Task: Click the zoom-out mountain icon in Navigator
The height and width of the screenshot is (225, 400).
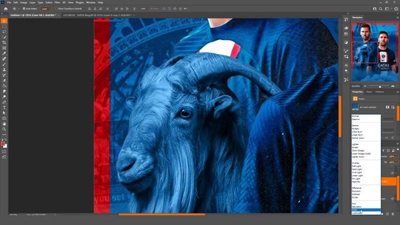Action: point(365,86)
